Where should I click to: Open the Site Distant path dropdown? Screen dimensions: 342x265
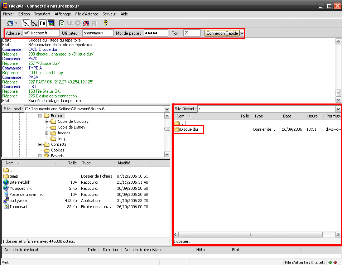click(x=338, y=109)
